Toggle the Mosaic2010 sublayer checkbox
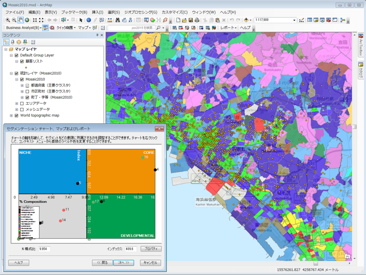 [22, 80]
